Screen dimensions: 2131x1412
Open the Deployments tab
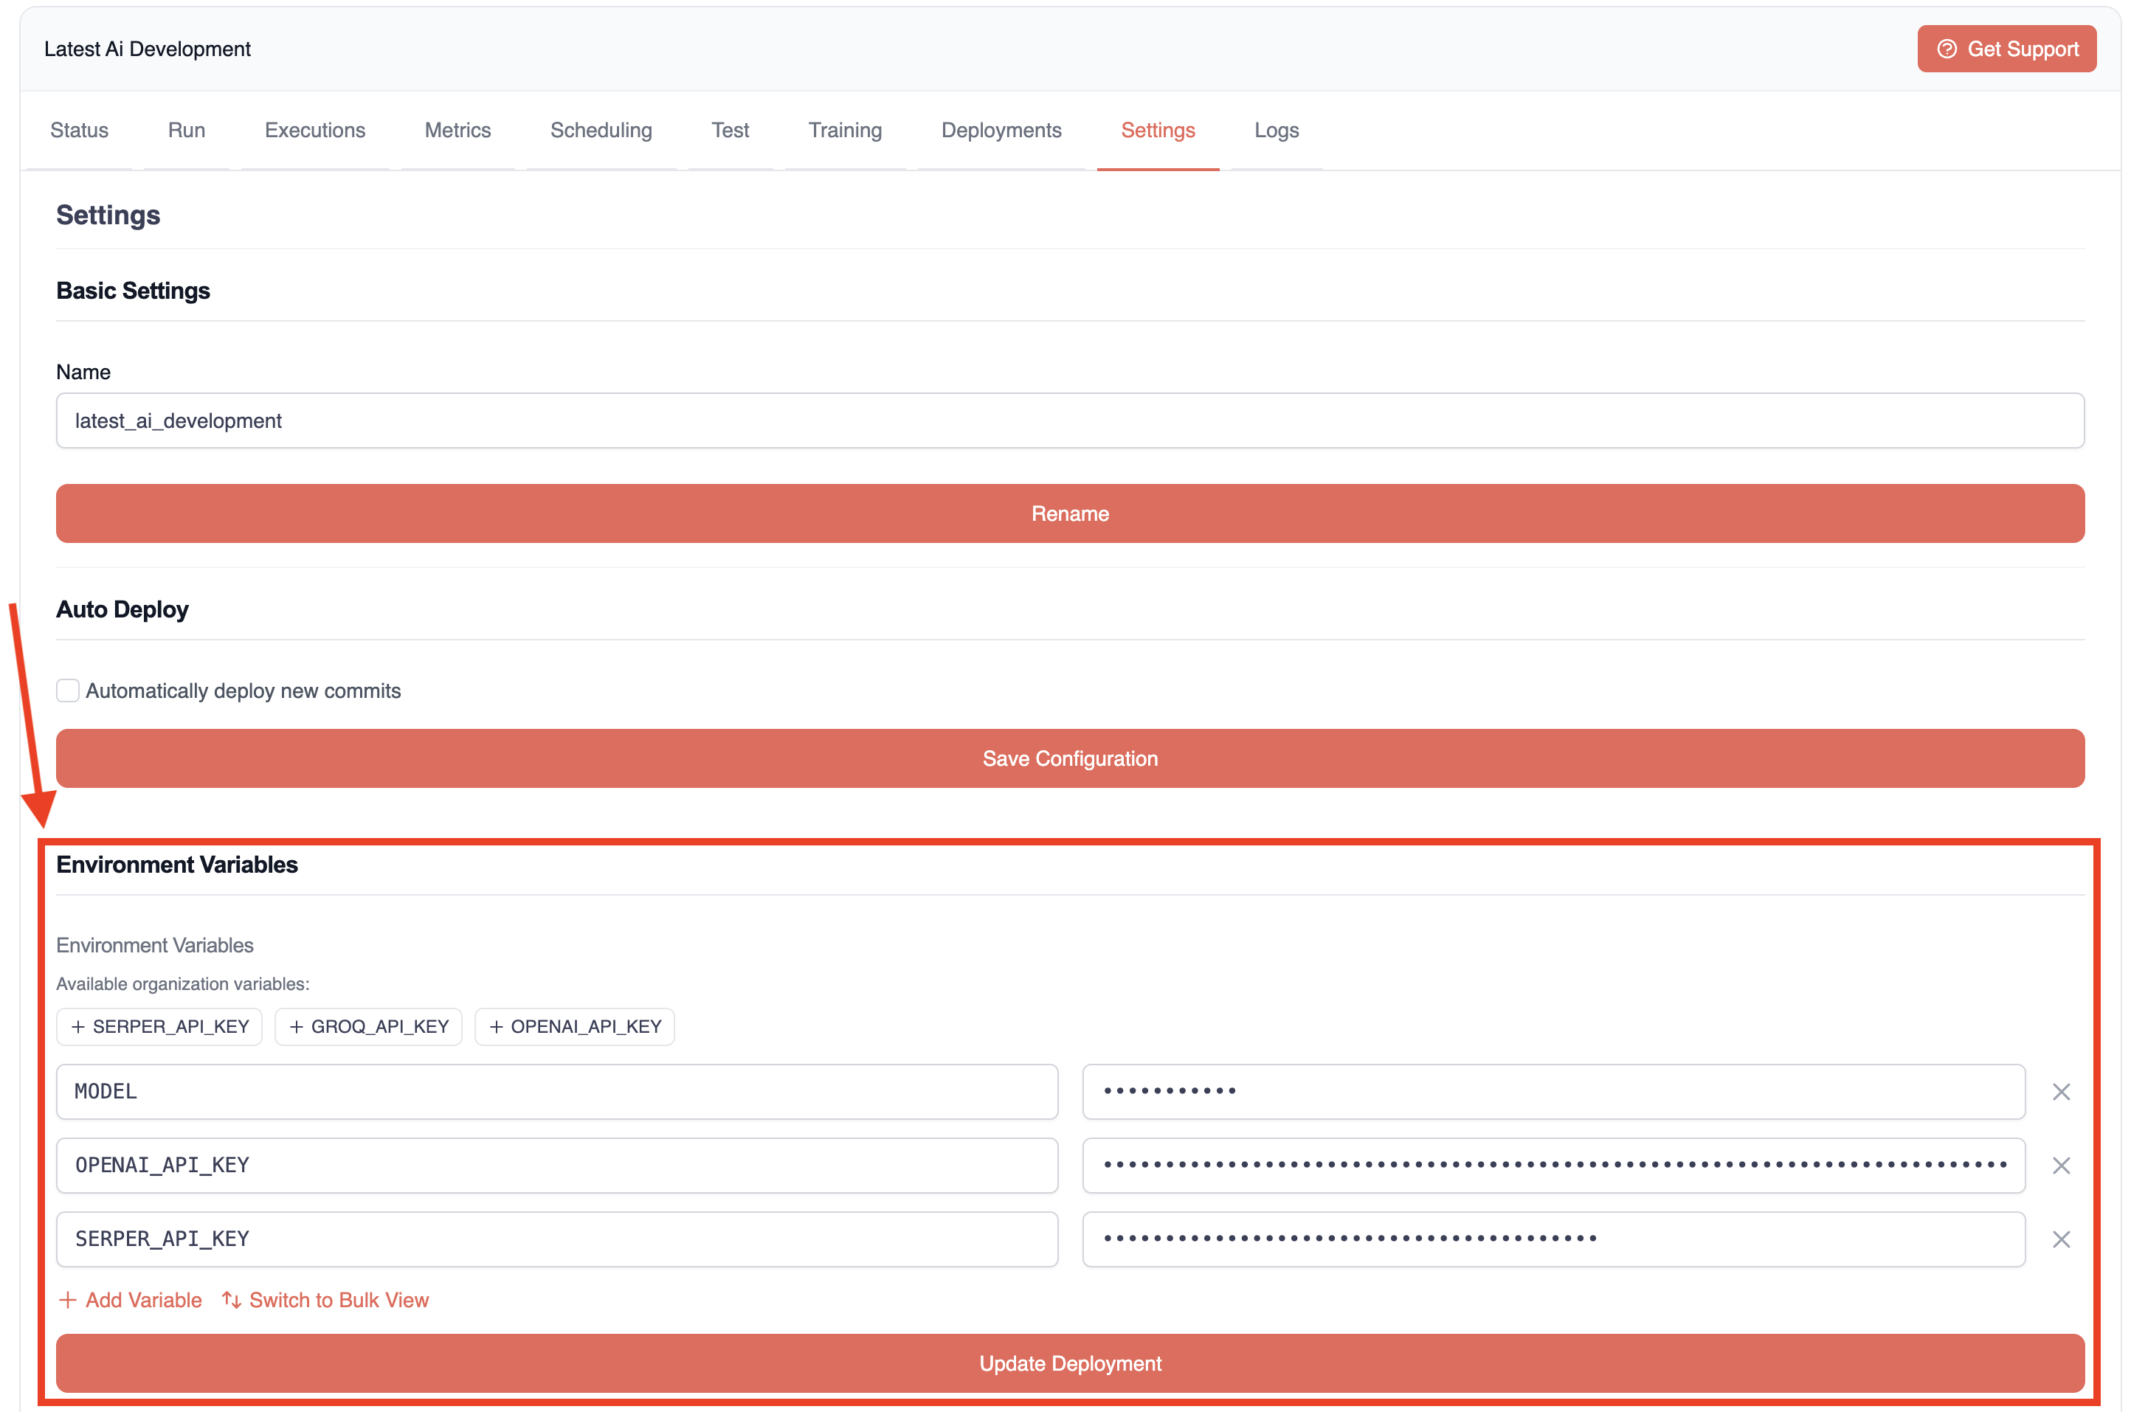(x=1001, y=131)
